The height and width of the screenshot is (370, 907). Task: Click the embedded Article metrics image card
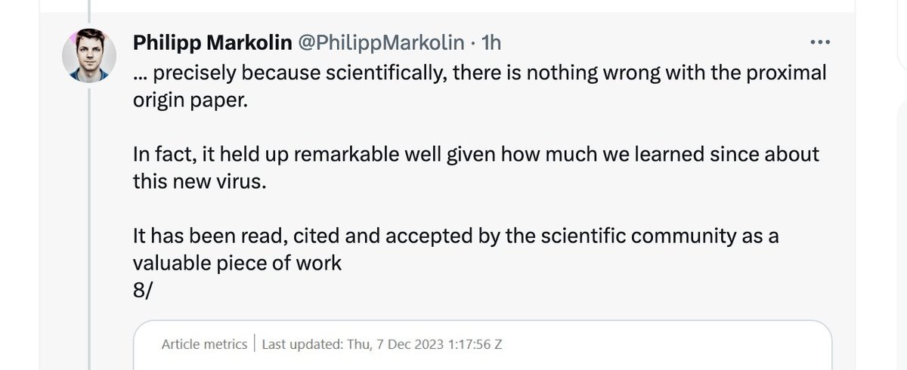(x=482, y=347)
